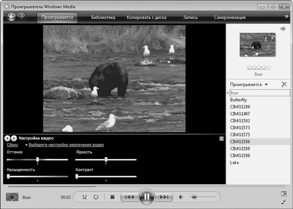293x209 pixels.
Task: Skip to the next track
Action: point(164,197)
